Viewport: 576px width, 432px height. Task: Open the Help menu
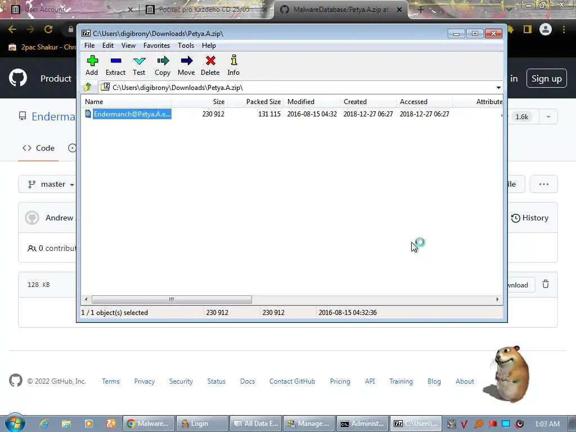(209, 46)
